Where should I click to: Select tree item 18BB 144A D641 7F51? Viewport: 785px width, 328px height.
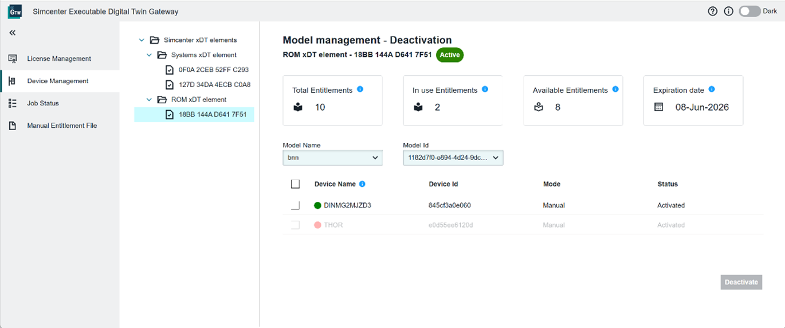click(194, 114)
